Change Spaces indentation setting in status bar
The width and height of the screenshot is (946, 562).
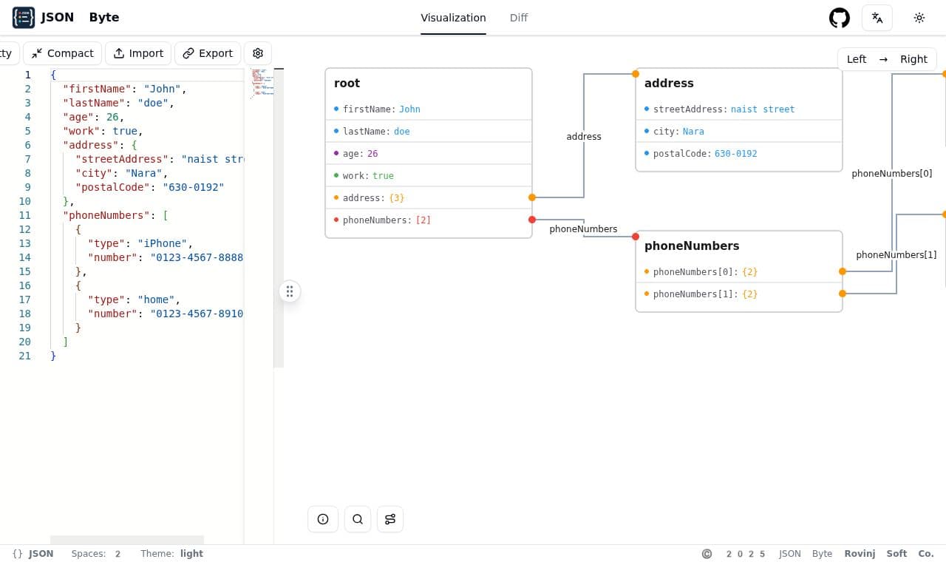click(96, 553)
